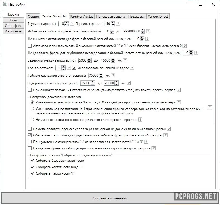This screenshot has height=205, width=220.
Task: Decrease post-authorization delay 20000 value
Action: (x=117, y=84)
